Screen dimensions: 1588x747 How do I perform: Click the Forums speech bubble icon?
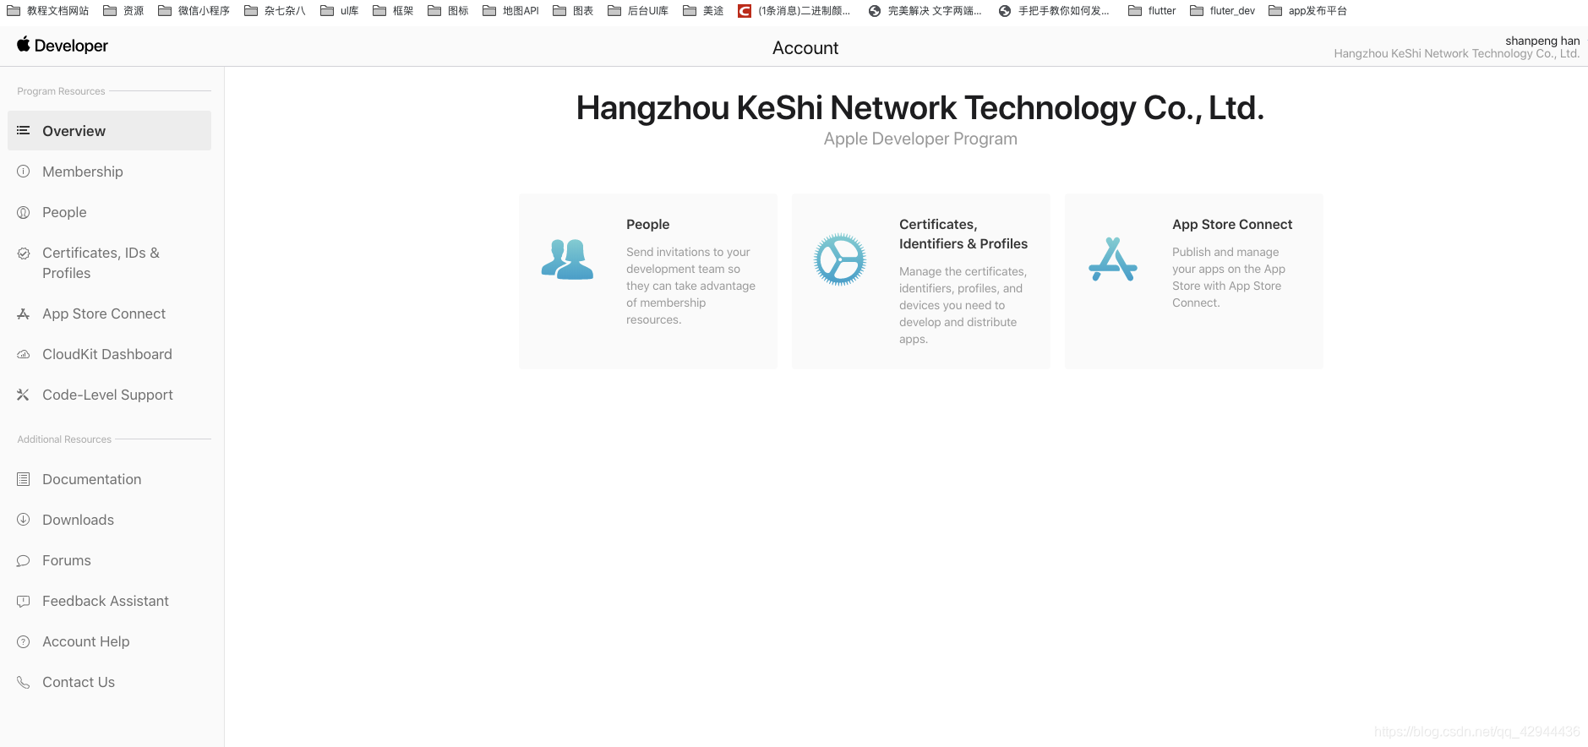[x=24, y=560]
